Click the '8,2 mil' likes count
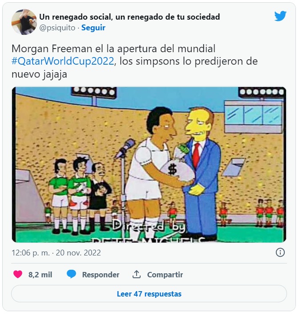This screenshot has height=317, width=303. tap(40, 275)
